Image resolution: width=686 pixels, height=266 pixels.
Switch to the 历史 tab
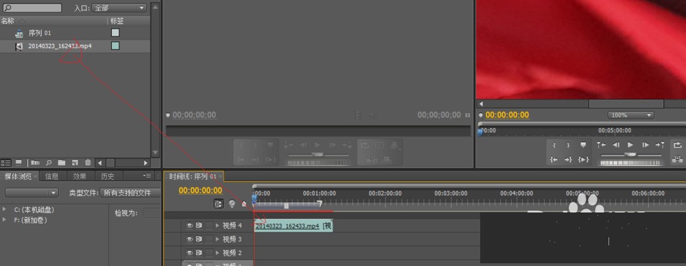(x=108, y=176)
